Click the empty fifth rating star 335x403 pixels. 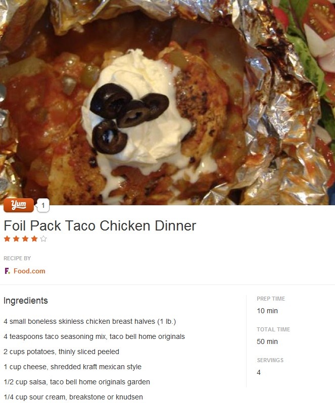(43, 239)
